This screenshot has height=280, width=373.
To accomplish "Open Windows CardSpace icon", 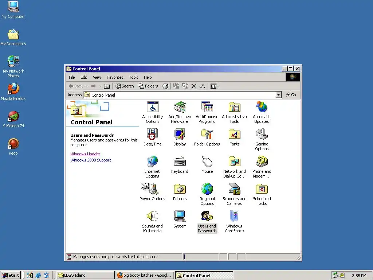I will tap(234, 222).
